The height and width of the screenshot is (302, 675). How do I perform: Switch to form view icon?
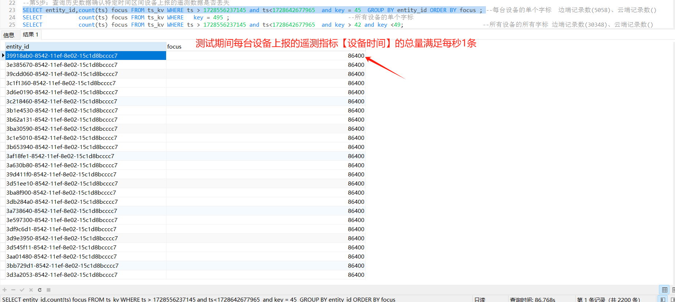click(x=673, y=290)
